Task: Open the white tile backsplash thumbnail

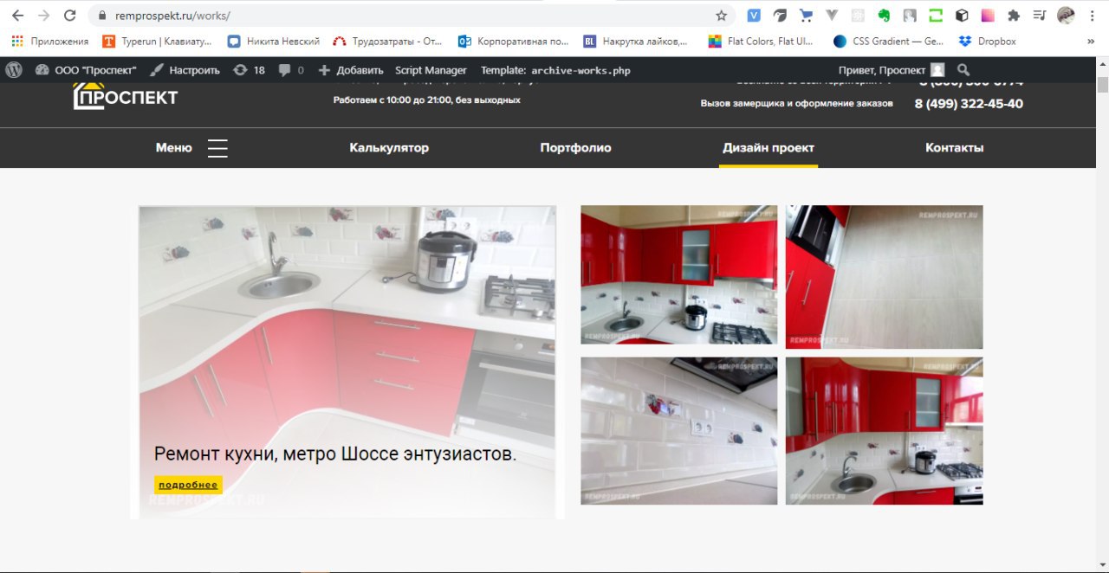Action: [678, 430]
